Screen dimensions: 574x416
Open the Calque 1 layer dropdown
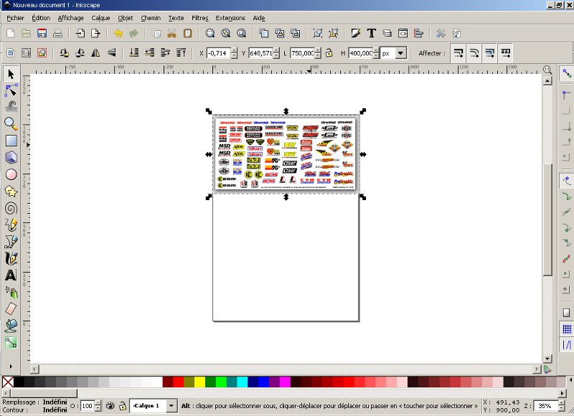171,405
